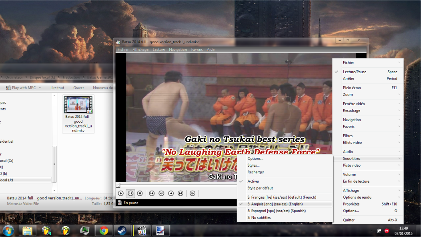This screenshot has height=237, width=421.
Task: Open the Windows Start button
Action: coord(8,231)
